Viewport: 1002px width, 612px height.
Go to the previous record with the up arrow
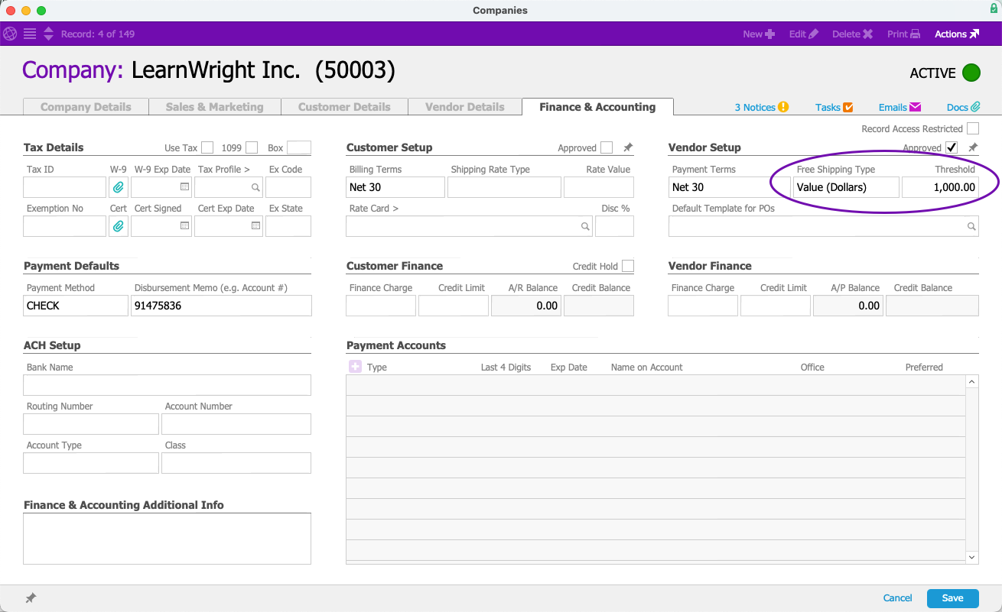pos(48,30)
